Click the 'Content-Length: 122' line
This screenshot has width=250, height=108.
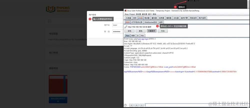(x=131, y=58)
